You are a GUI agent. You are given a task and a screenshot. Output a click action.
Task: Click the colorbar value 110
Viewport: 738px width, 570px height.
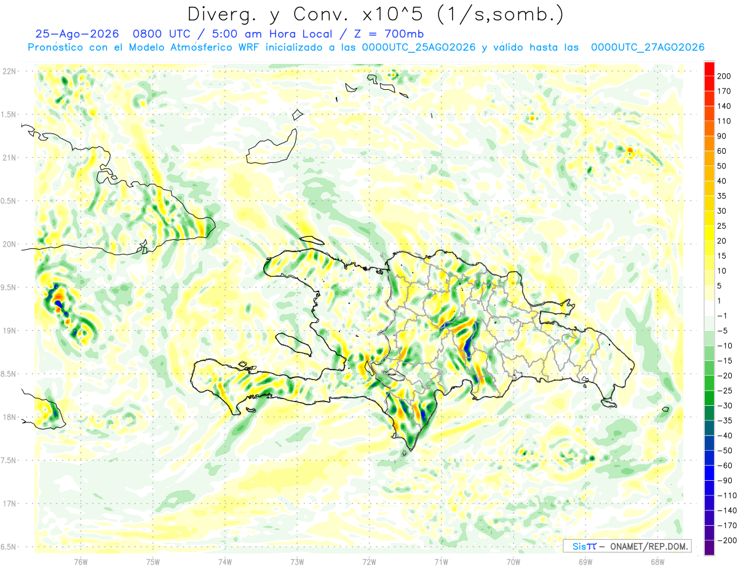coord(724,121)
